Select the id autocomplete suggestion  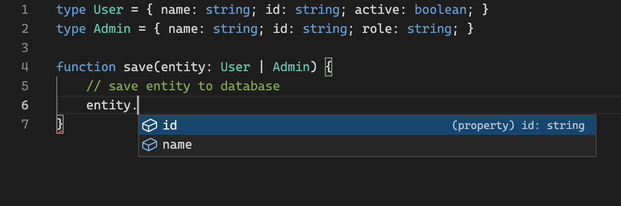point(367,125)
